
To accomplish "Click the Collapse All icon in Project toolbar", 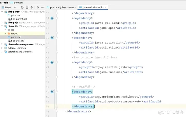I will pos(32,7).
